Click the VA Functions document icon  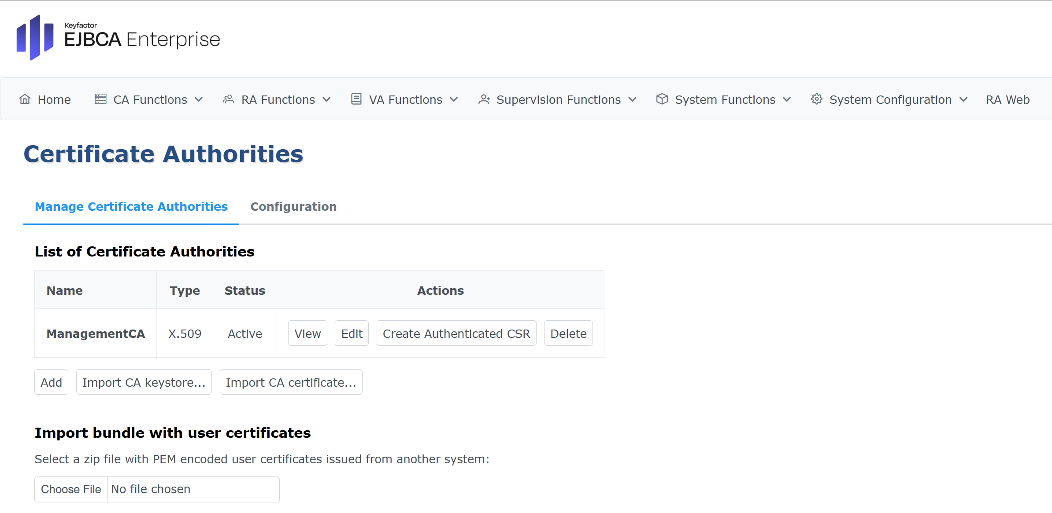point(356,99)
